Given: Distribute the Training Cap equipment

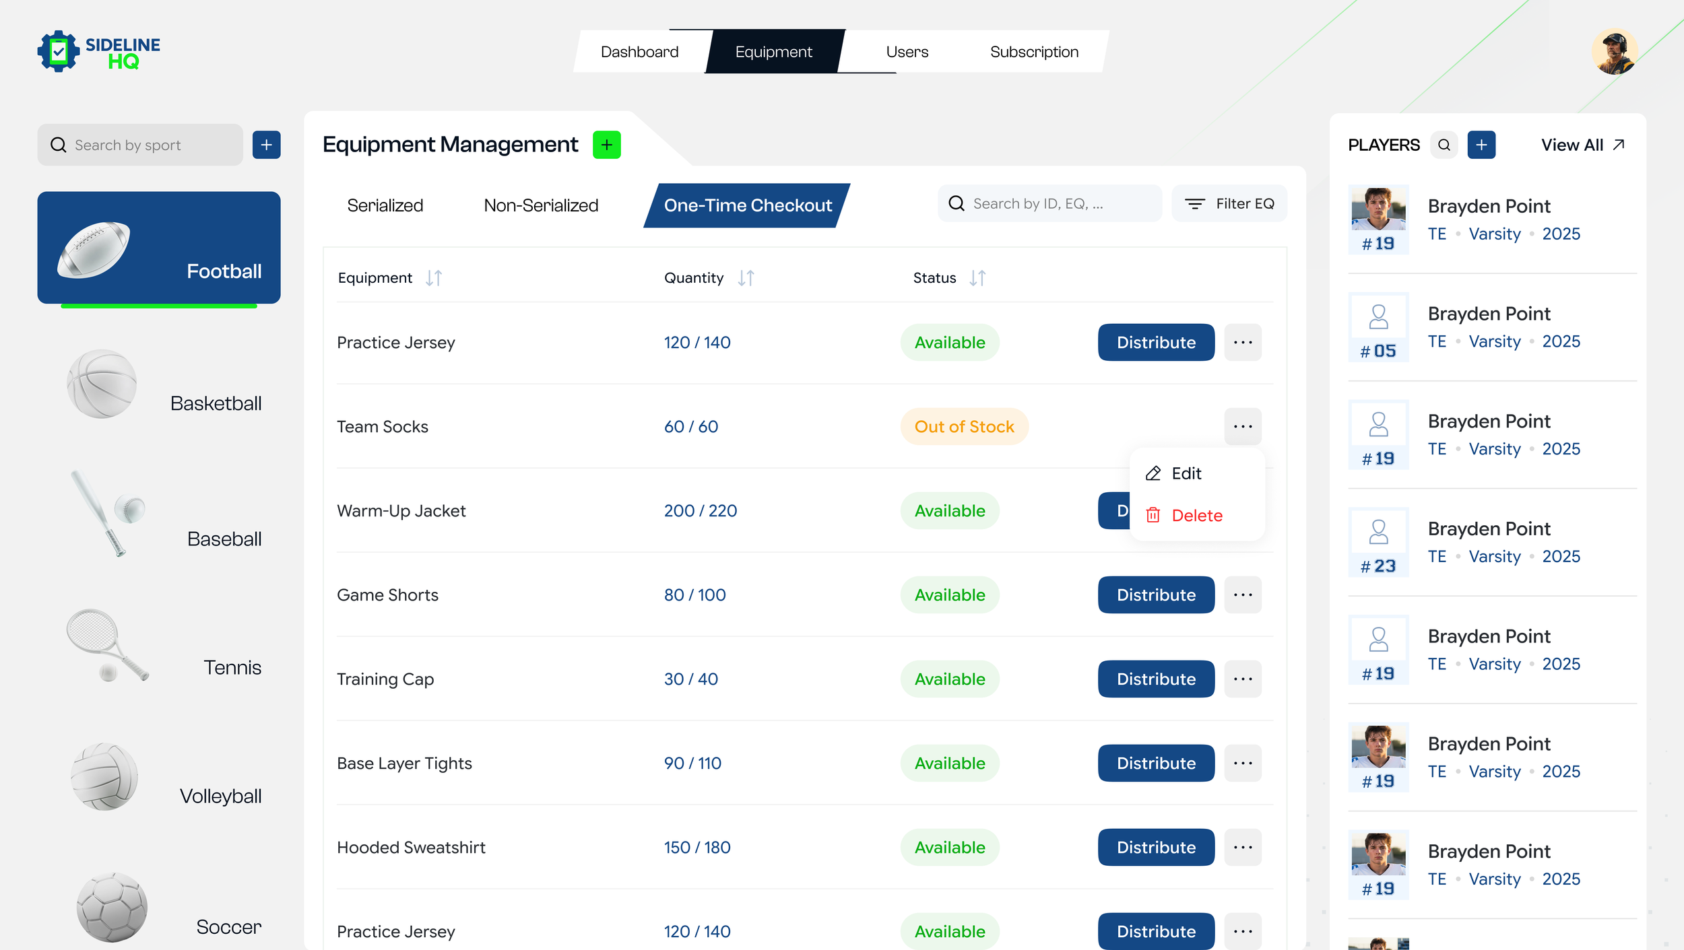Looking at the screenshot, I should (x=1155, y=679).
